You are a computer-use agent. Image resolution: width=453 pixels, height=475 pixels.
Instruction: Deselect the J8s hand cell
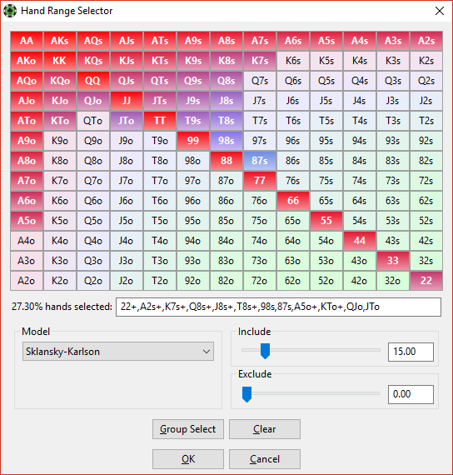[226, 101]
